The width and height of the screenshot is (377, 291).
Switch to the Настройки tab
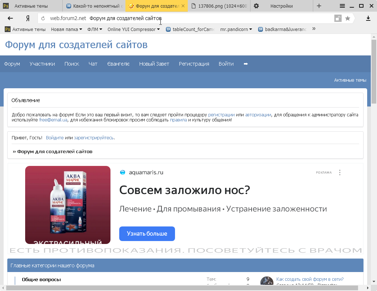point(281,6)
